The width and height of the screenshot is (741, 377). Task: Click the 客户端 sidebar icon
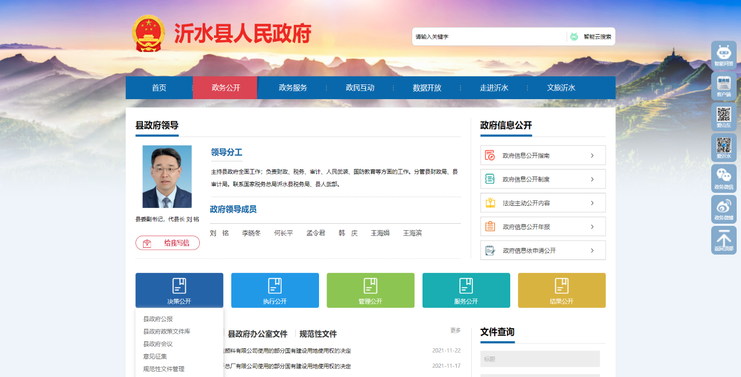point(723,86)
